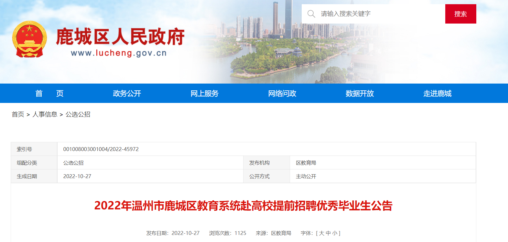This screenshot has width=508, height=242.
Task: Click the 首页 breadcrumb link
Action: (x=18, y=115)
